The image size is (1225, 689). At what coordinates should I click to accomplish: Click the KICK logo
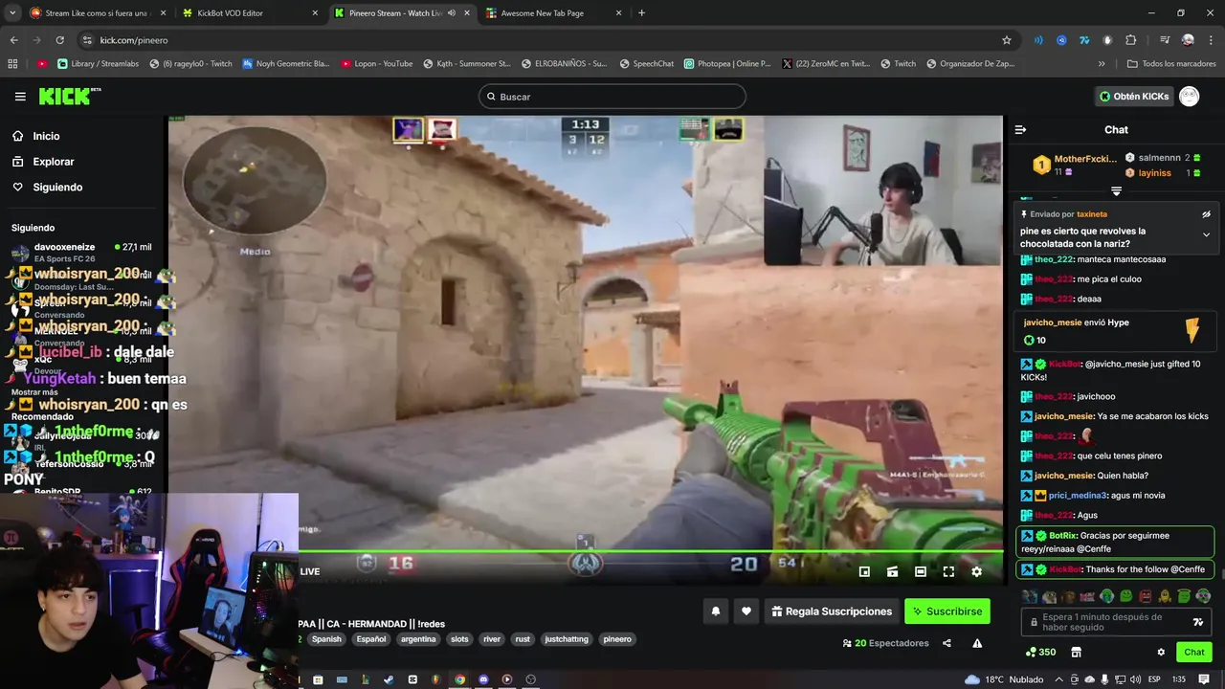point(69,96)
